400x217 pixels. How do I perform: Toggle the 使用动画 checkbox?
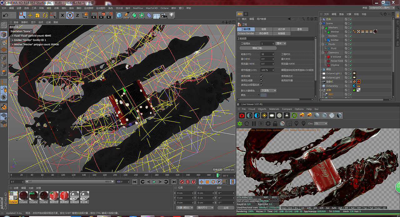[x=262, y=76]
